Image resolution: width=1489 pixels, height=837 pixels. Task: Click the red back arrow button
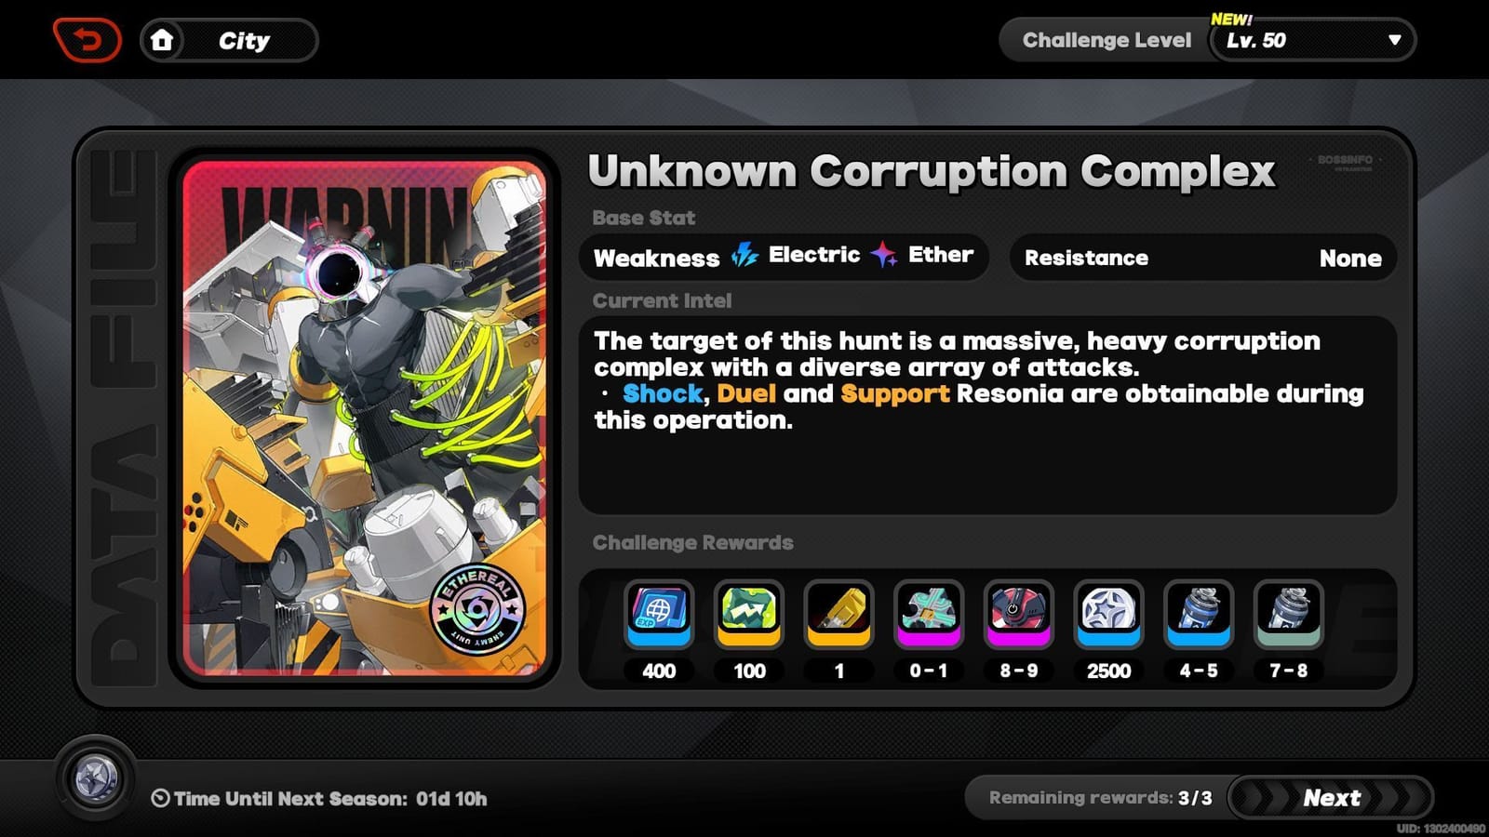[87, 40]
